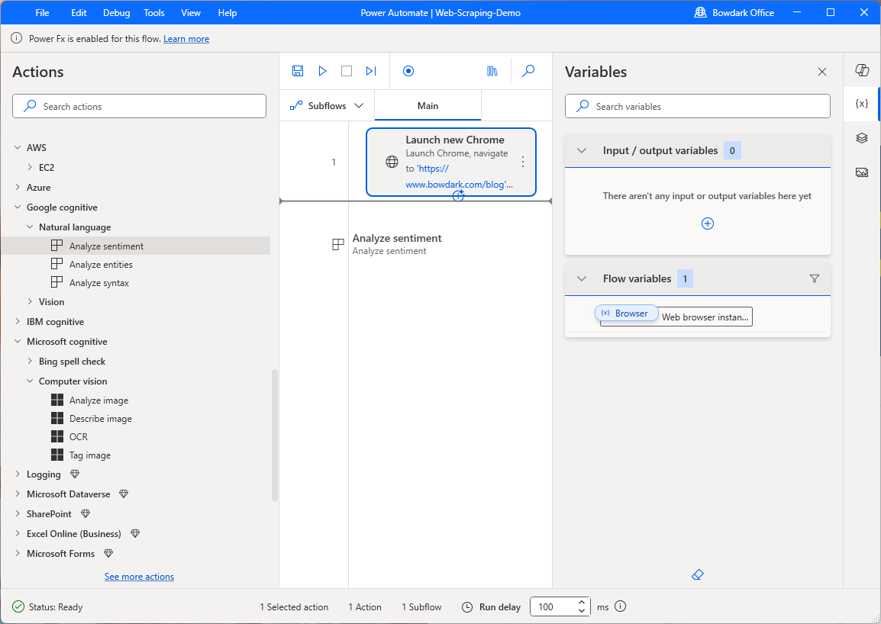Click the See more actions link
This screenshot has width=881, height=624.
(x=139, y=576)
